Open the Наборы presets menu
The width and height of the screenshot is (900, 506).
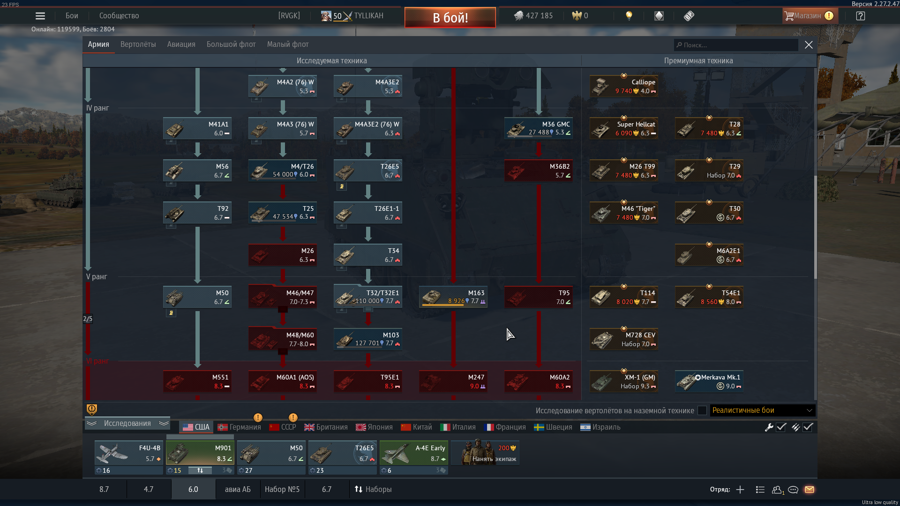point(373,490)
